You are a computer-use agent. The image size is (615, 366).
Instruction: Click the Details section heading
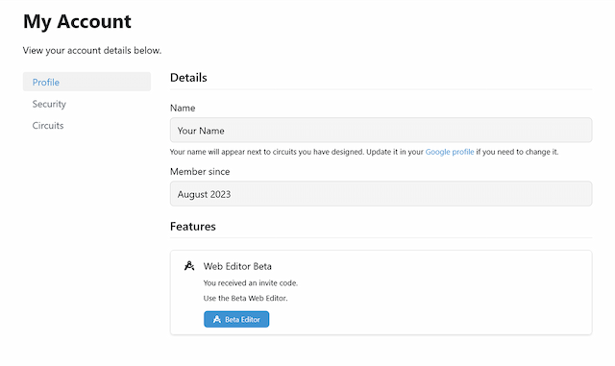[x=188, y=78]
